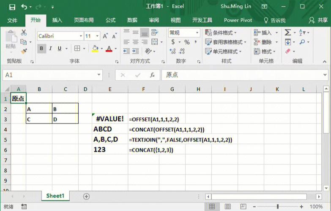This screenshot has width=331, height=211.
Task: Click the clear eraser icon
Action: 288,51
